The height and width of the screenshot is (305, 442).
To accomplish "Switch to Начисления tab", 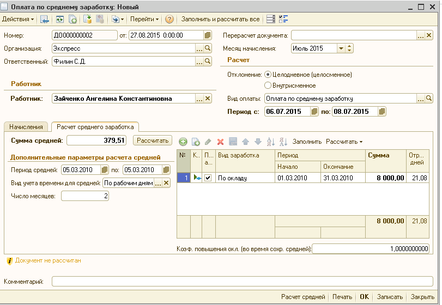I will coord(26,127).
